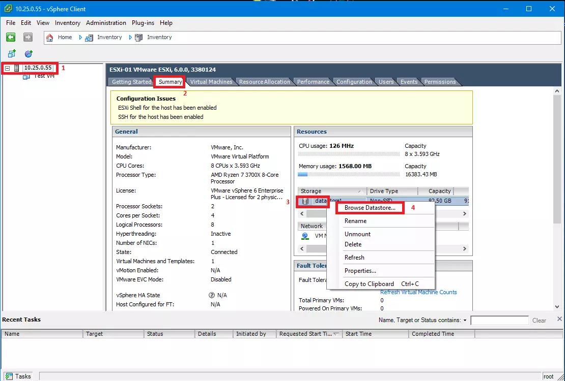This screenshot has height=381, width=565.
Task: Open the Help menu
Action: point(166,23)
